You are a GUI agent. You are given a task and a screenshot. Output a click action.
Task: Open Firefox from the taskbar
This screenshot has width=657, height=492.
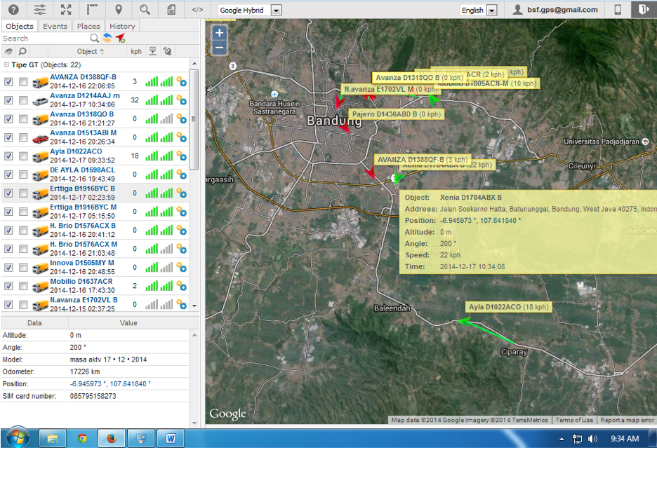pos(111,439)
